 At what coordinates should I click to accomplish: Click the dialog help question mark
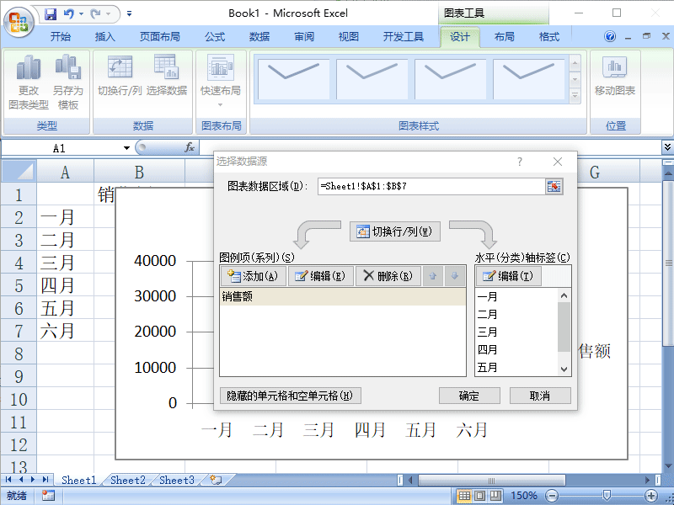pos(520,162)
